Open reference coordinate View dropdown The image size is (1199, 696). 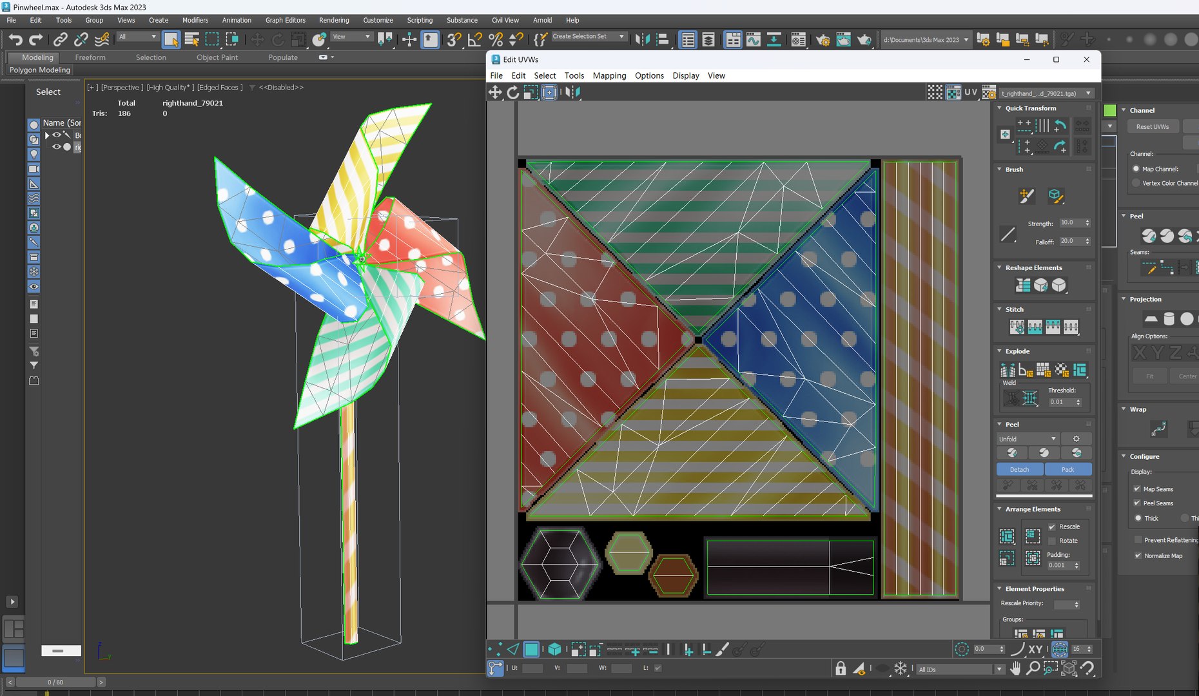click(351, 37)
